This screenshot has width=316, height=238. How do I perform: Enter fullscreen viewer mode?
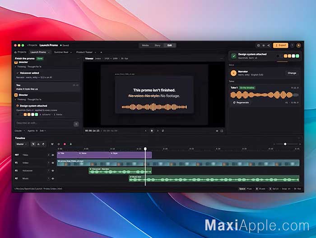222,131
